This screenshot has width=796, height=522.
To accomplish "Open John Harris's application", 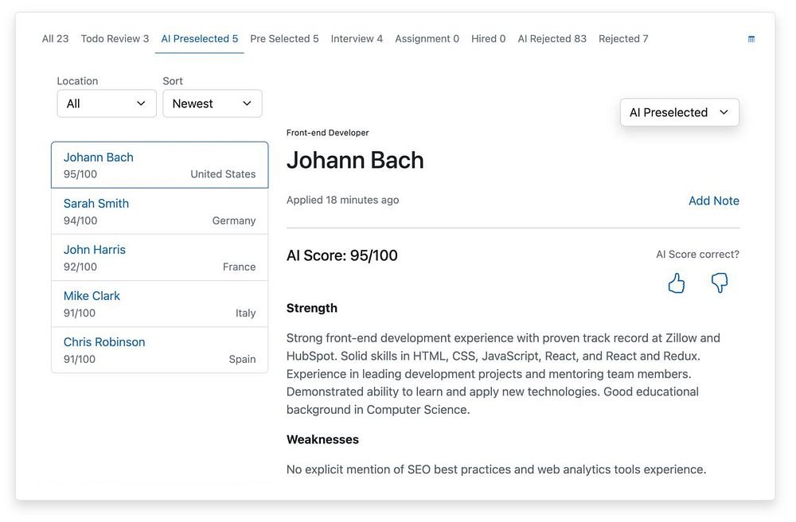I will (159, 258).
